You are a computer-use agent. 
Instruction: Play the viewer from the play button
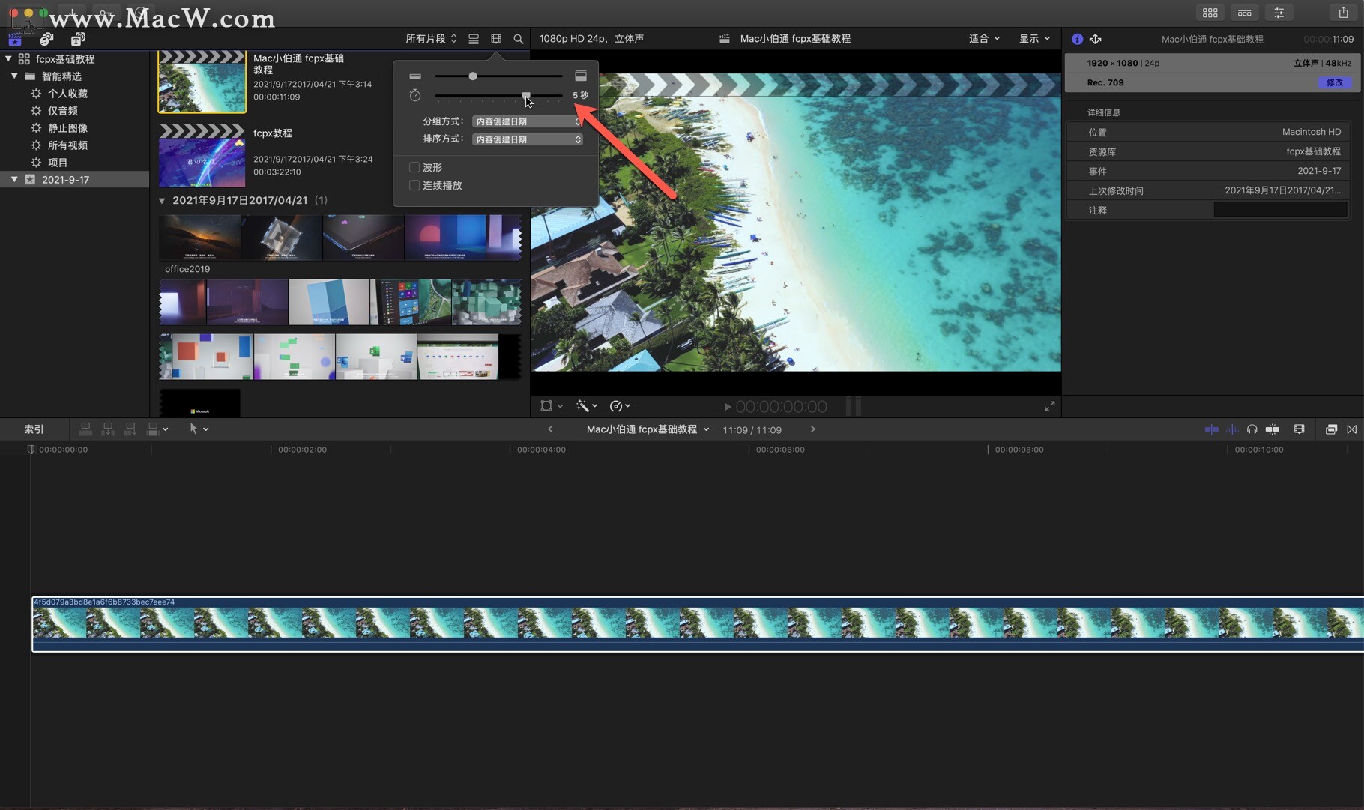727,407
